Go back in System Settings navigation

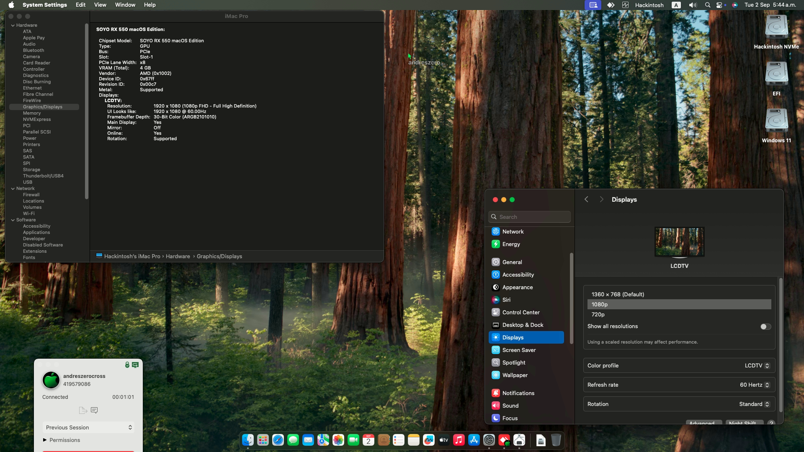586,200
